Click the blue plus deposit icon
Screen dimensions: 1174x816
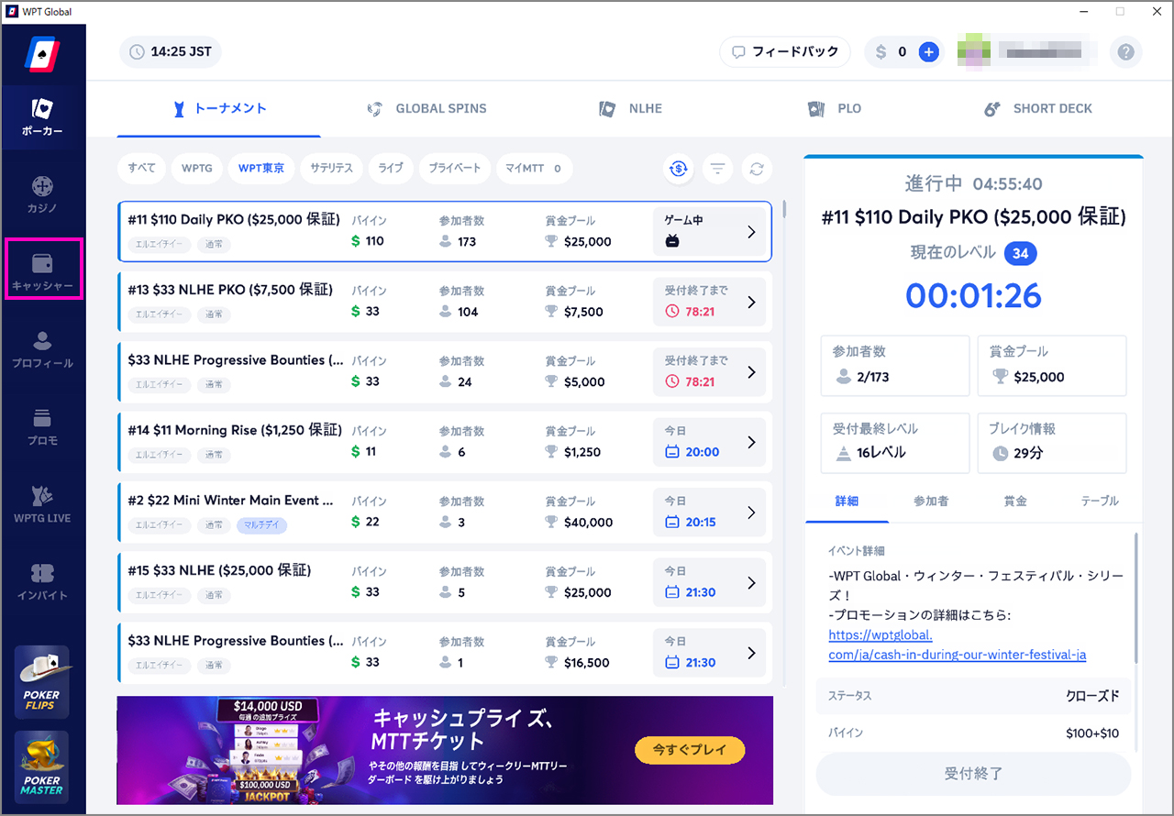tap(928, 52)
